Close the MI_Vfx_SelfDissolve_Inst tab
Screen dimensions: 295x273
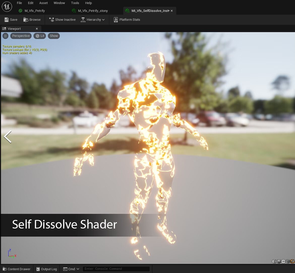tap(172, 11)
